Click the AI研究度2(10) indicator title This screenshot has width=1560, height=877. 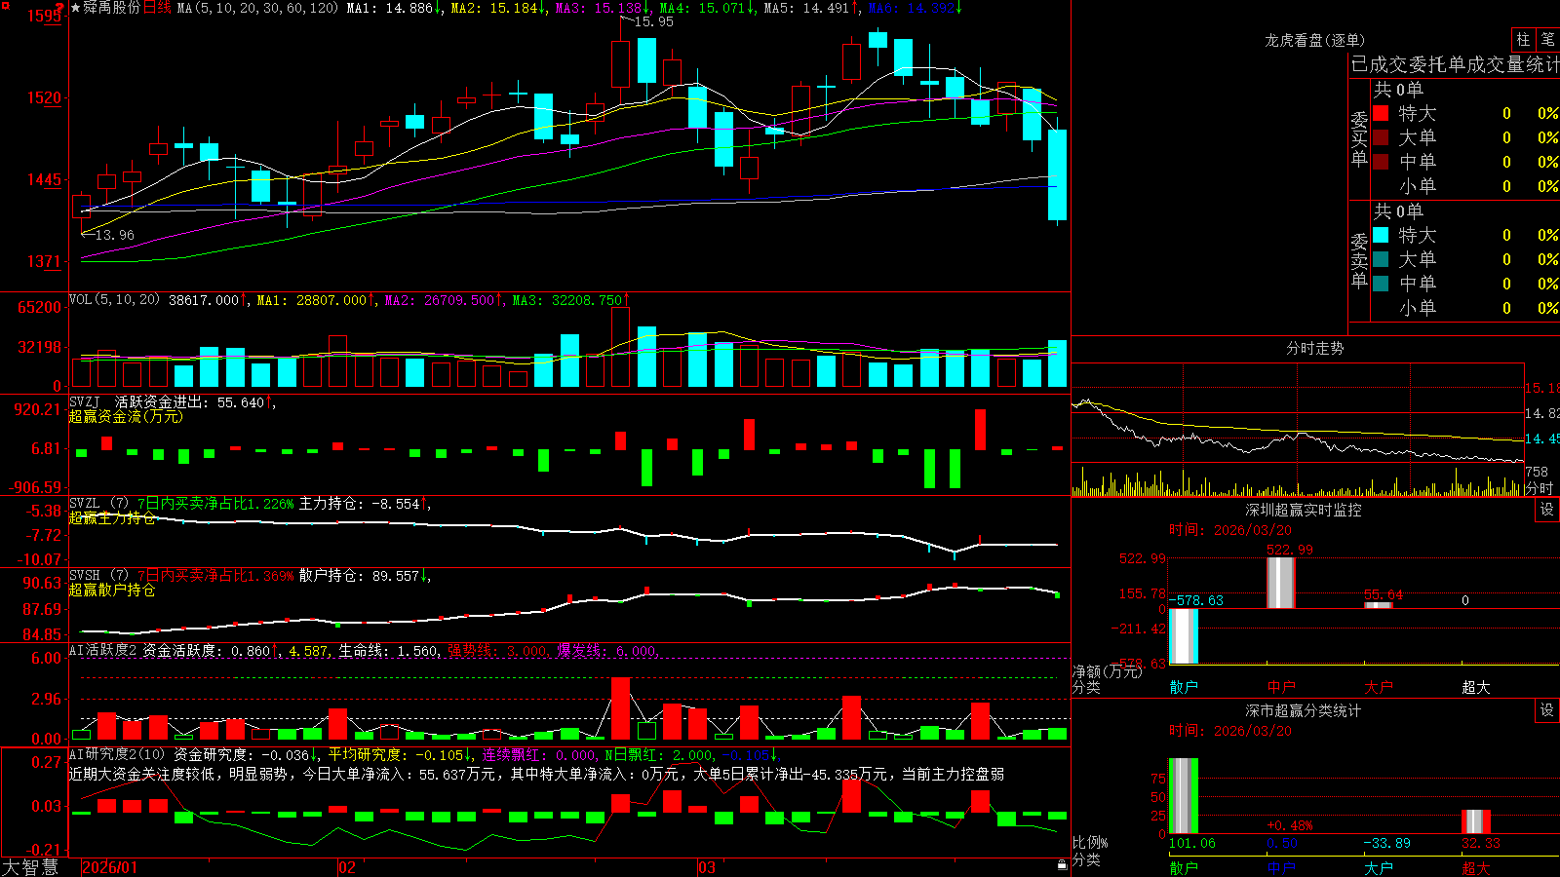click(x=117, y=754)
